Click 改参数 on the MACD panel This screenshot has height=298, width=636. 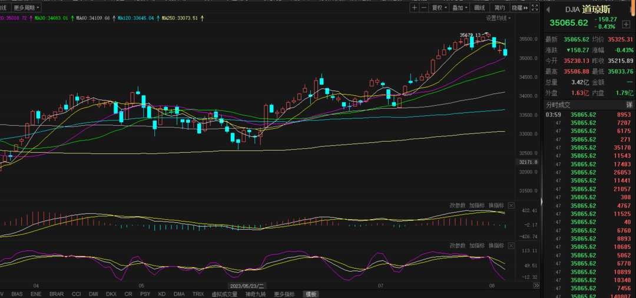[x=458, y=206]
